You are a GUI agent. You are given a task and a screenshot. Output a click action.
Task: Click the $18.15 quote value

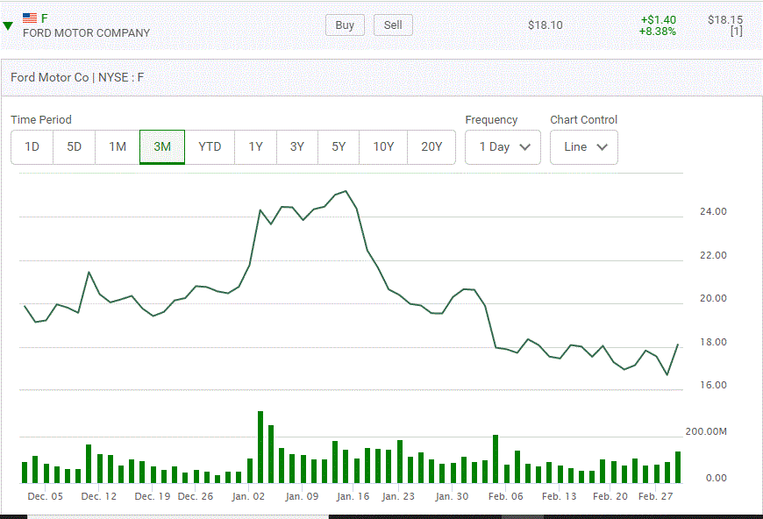pos(725,20)
